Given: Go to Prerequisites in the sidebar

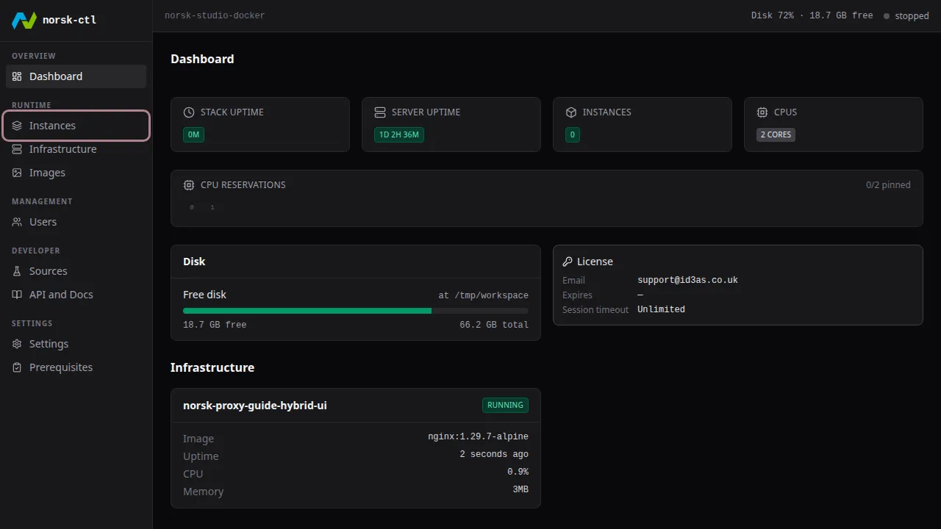Looking at the screenshot, I should coord(76,367).
